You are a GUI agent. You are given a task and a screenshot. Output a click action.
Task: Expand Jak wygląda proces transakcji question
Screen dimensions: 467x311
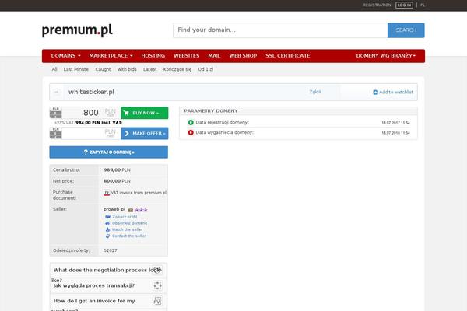[x=108, y=285]
